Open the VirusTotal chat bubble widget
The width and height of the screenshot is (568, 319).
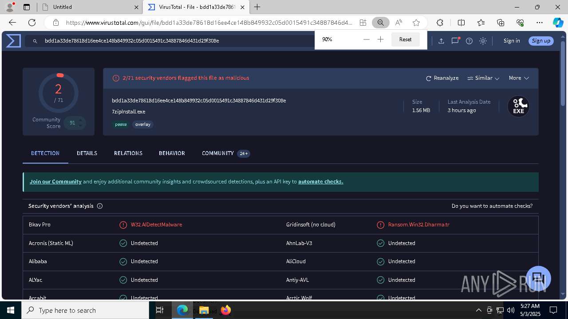click(x=538, y=278)
